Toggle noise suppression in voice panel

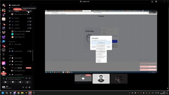pyautogui.click(x=26, y=78)
